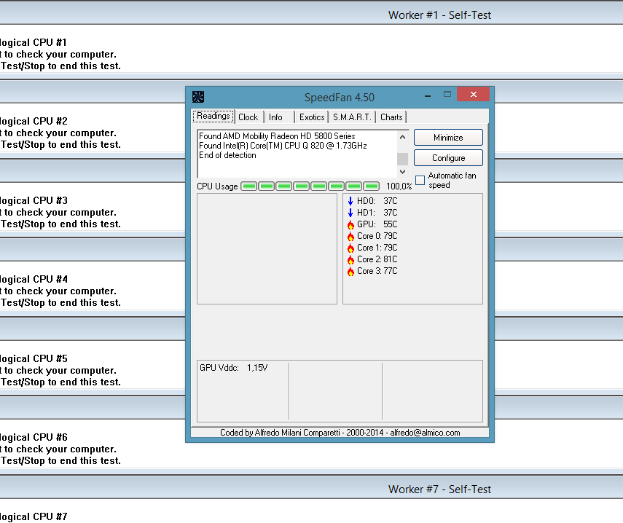This screenshot has height=523, width=623.
Task: Click the SpeedFan 4.50 title bar text
Action: tap(340, 98)
